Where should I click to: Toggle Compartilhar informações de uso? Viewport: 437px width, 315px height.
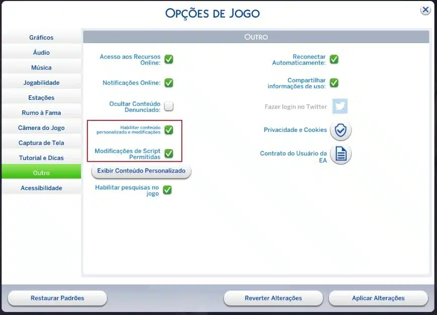[334, 83]
